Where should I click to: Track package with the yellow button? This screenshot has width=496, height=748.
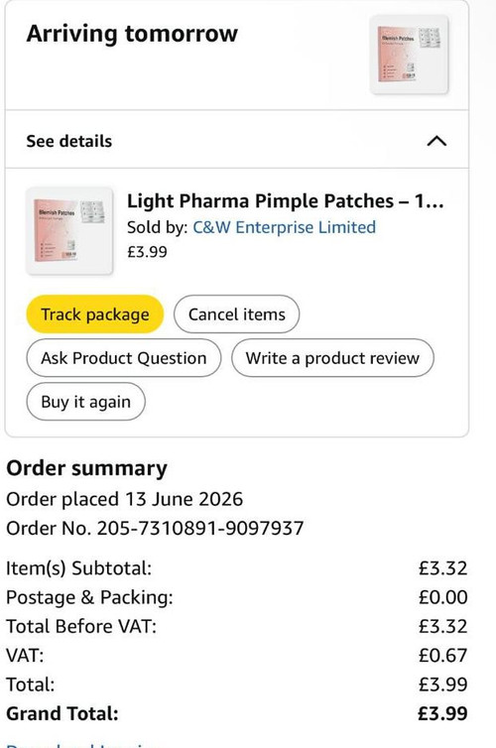click(95, 314)
